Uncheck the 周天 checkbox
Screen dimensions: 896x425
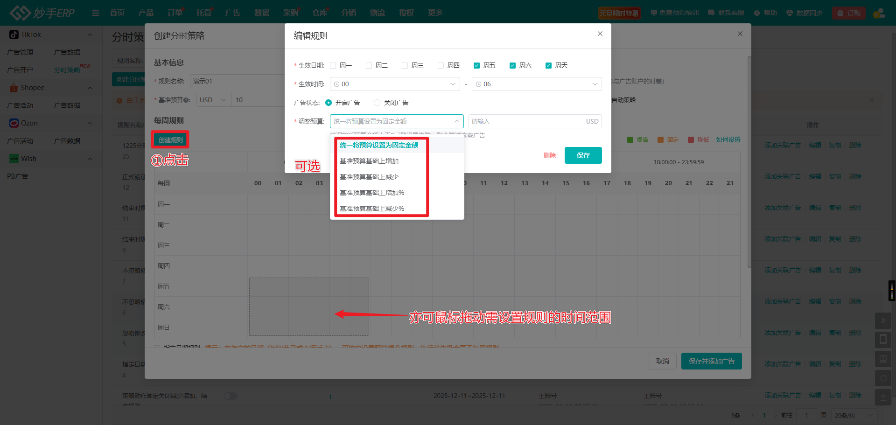click(549, 66)
